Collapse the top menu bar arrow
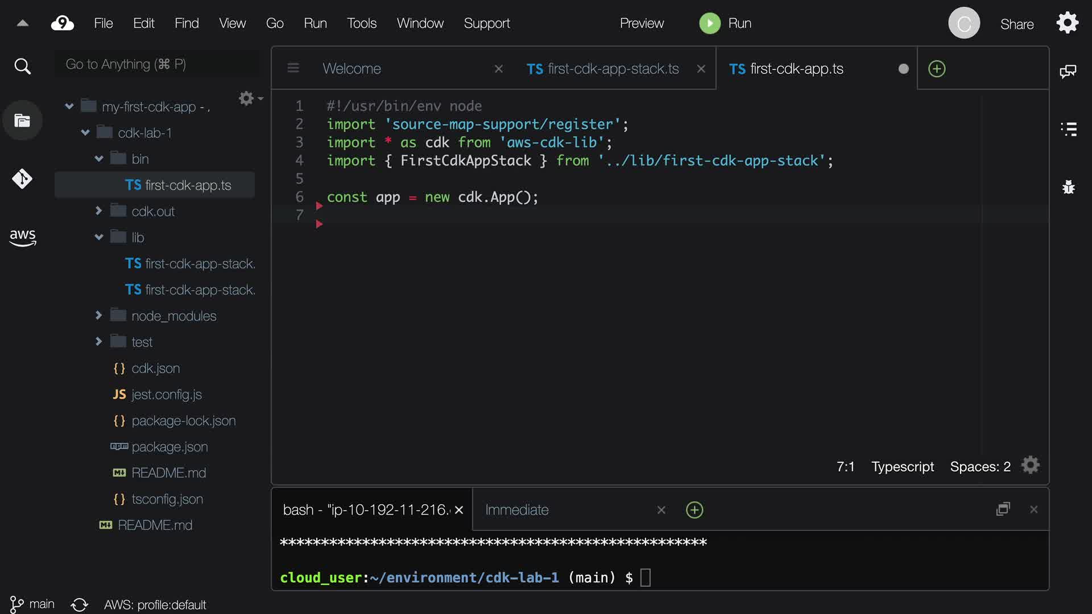1092x614 pixels. click(x=23, y=23)
